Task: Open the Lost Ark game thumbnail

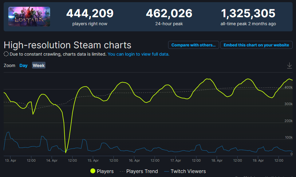Action: [29, 17]
